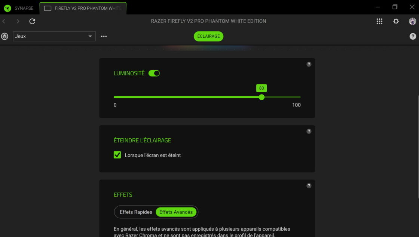Open the profile three-dots options menu
419x237 pixels.
(x=104, y=36)
